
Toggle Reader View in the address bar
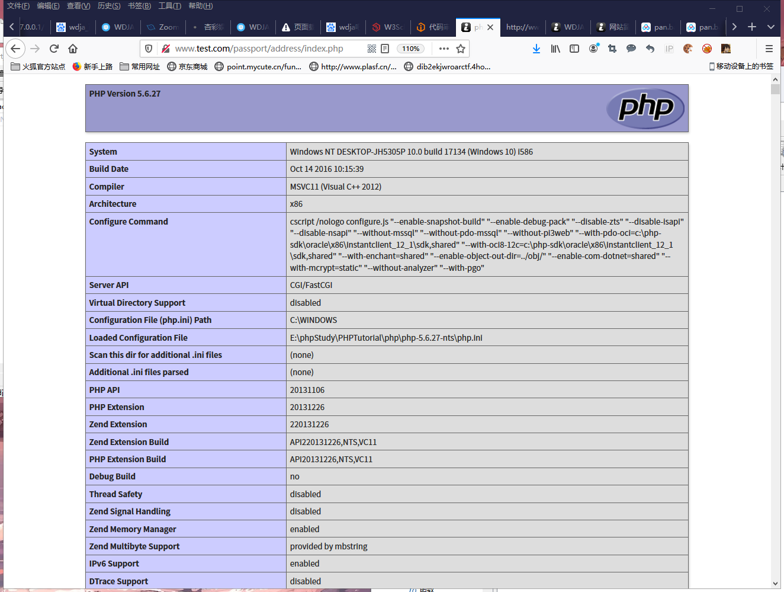coord(385,49)
